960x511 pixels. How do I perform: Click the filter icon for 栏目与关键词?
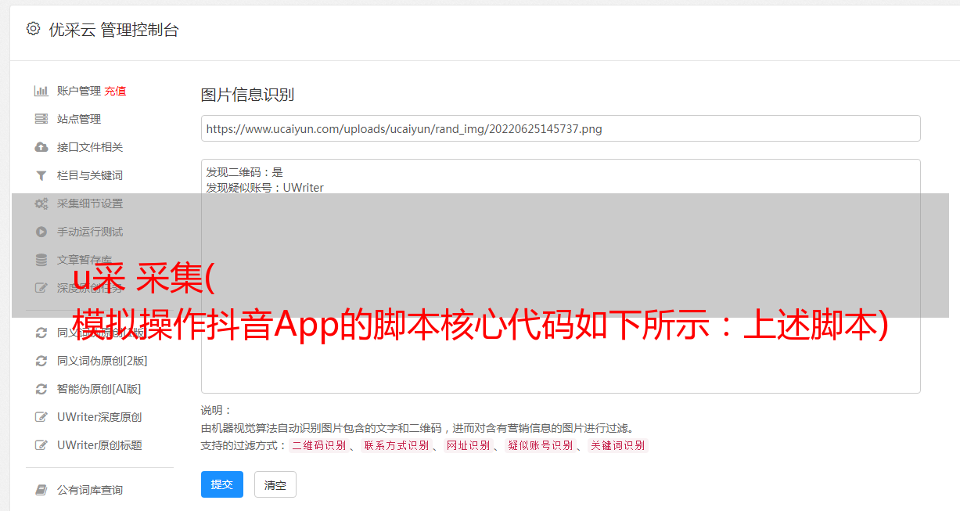(x=41, y=175)
